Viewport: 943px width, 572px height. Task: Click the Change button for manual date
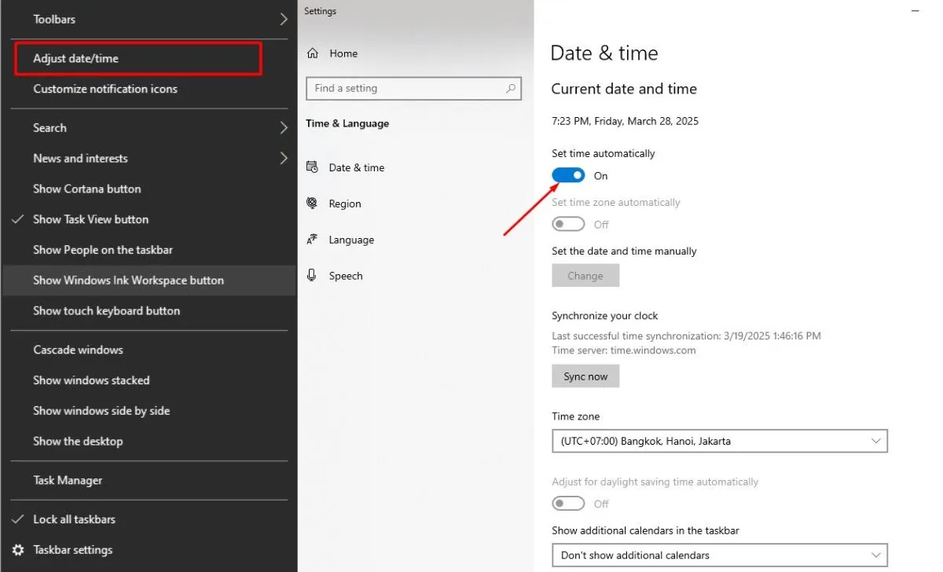[585, 276]
